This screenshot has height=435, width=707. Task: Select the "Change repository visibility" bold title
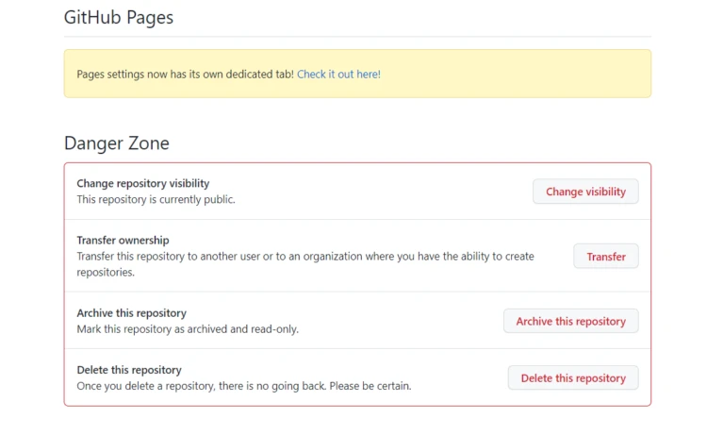click(x=143, y=183)
